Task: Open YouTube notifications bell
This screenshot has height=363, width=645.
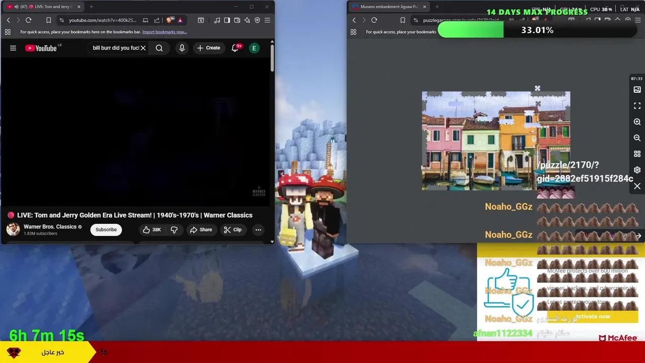Action: tap(235, 48)
